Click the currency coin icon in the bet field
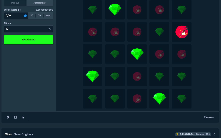The height and width of the screenshot is (138, 221). (x=25, y=16)
